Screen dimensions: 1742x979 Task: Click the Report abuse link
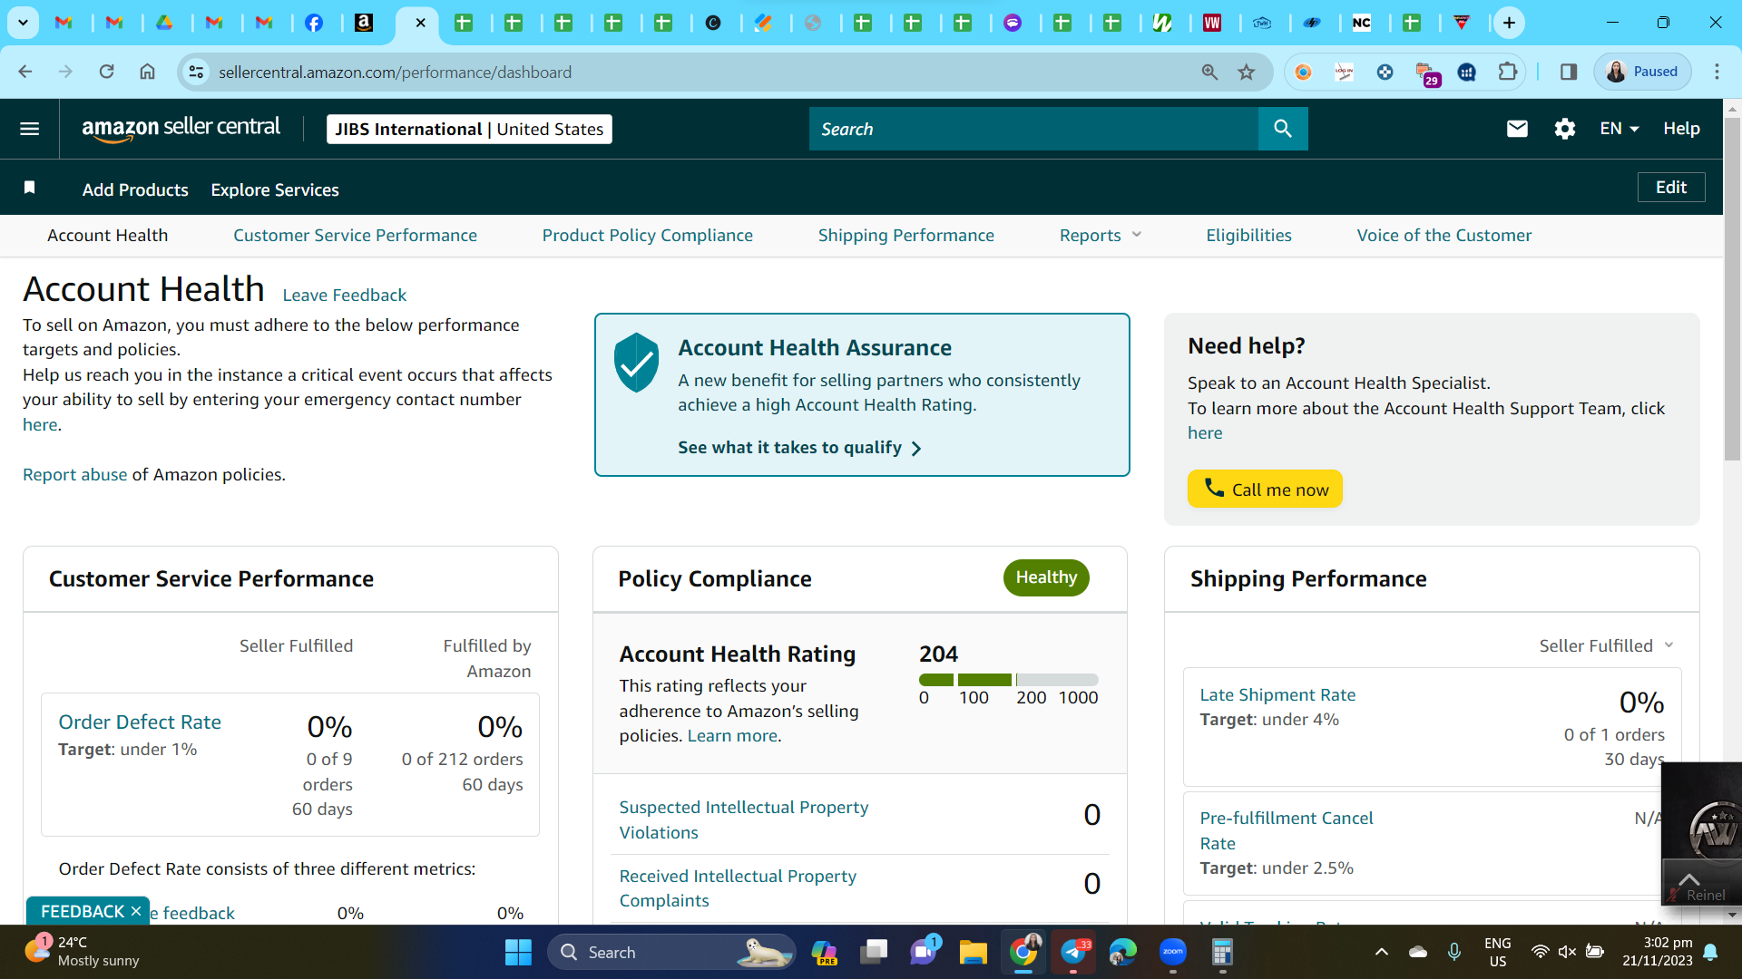pyautogui.click(x=75, y=474)
